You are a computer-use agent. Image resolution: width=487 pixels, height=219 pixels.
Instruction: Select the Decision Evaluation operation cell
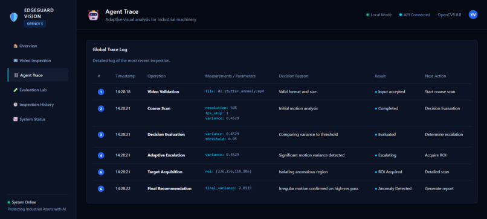click(x=166, y=135)
